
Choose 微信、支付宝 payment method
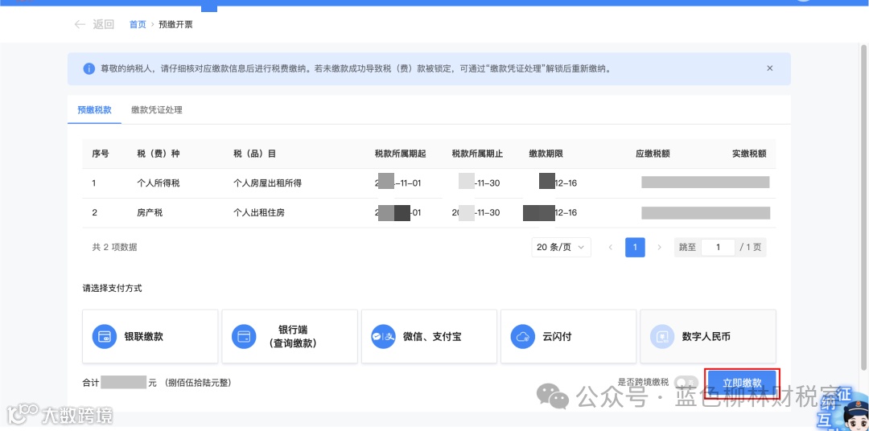(x=429, y=336)
